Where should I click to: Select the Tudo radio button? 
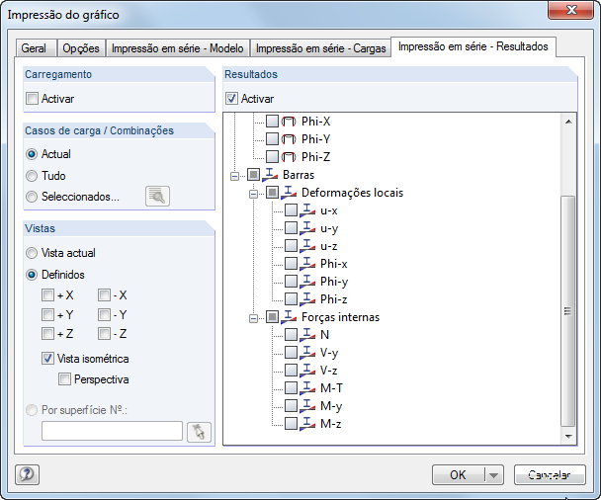(x=33, y=175)
